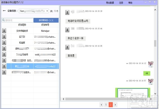Open the screenshot image in green bubble

[x=133, y=93]
